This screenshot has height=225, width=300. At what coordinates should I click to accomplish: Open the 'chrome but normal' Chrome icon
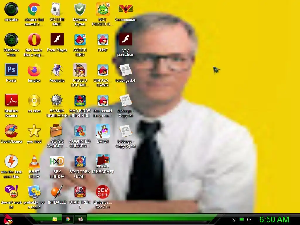click(x=34, y=9)
